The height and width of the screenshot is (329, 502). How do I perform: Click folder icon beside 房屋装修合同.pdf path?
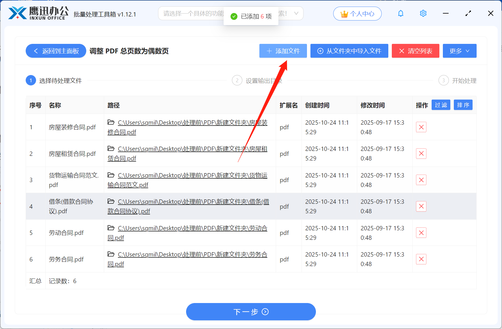coord(111,122)
